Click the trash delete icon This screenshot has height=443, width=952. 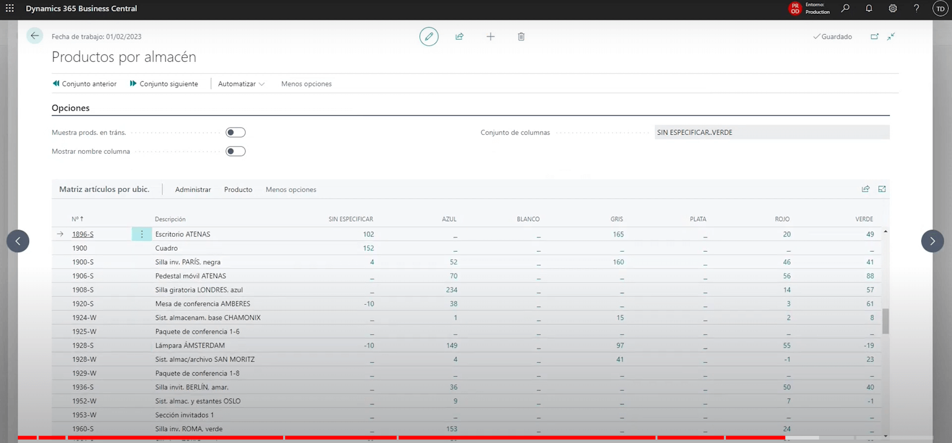(521, 37)
